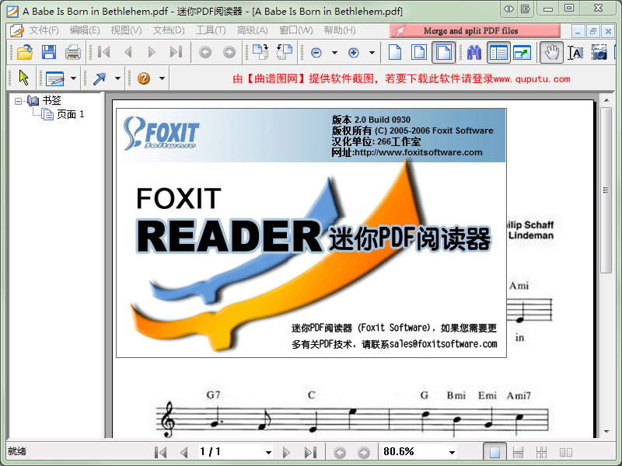Viewport: 622px width, 466px height.
Task: Go to next page in status bar
Action: click(x=286, y=452)
